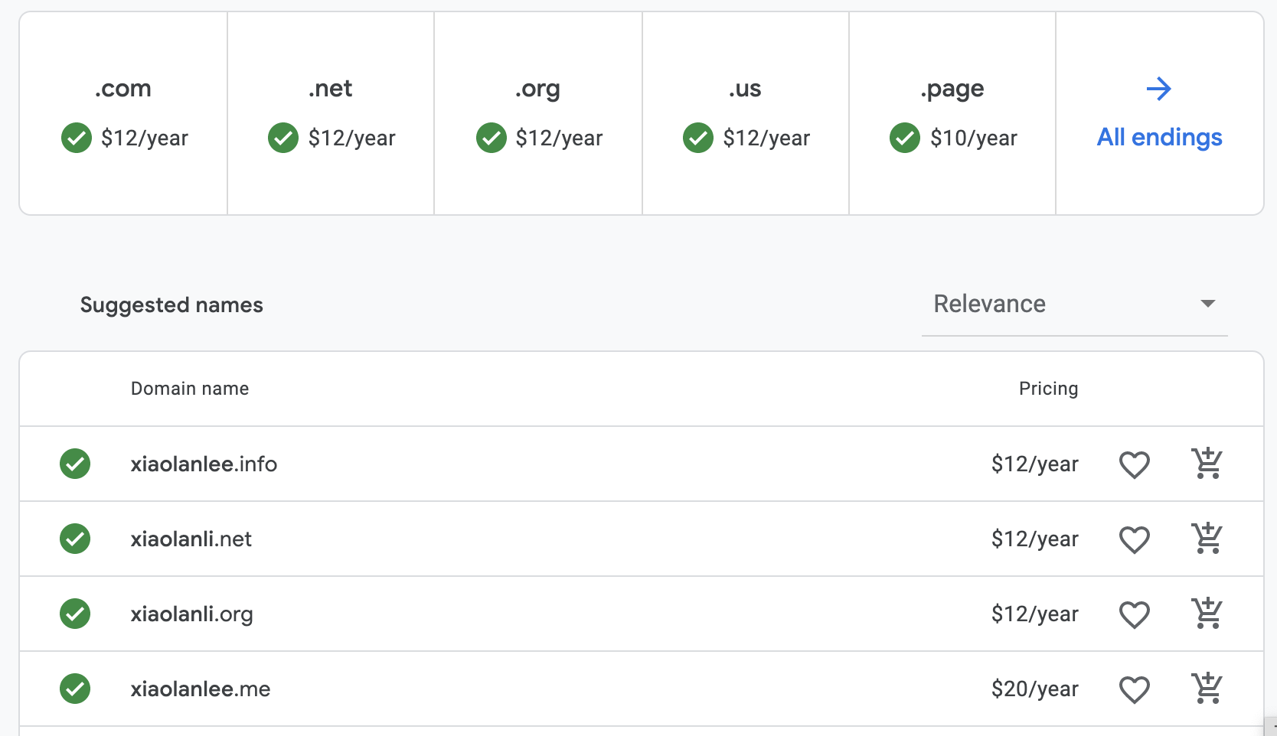Pick the .page ending at $10/year
The height and width of the screenshot is (736, 1277).
952,113
